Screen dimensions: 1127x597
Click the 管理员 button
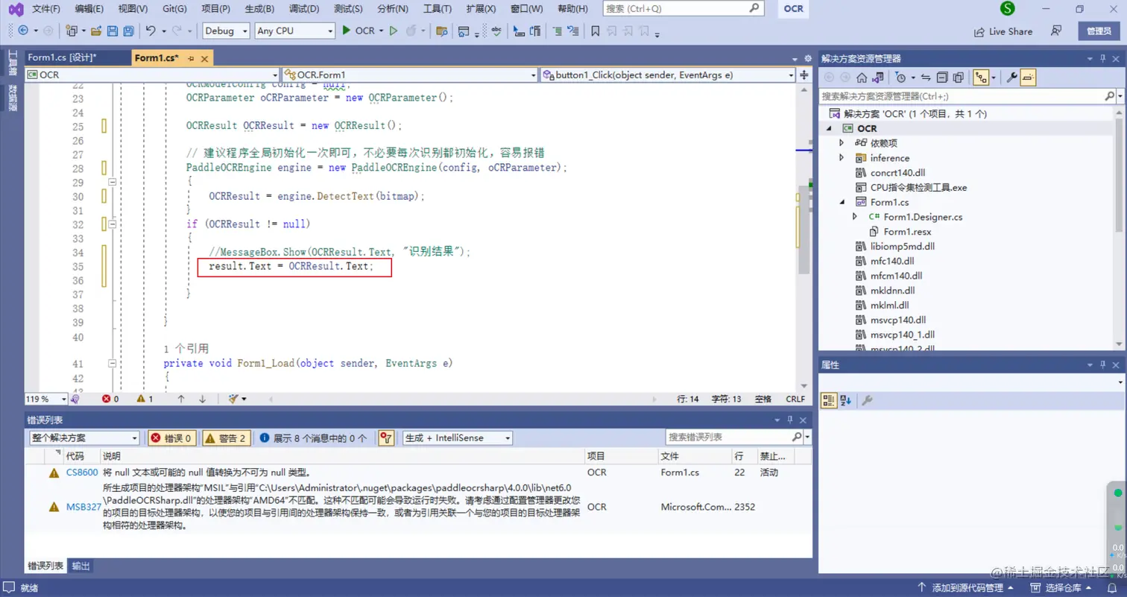1099,31
